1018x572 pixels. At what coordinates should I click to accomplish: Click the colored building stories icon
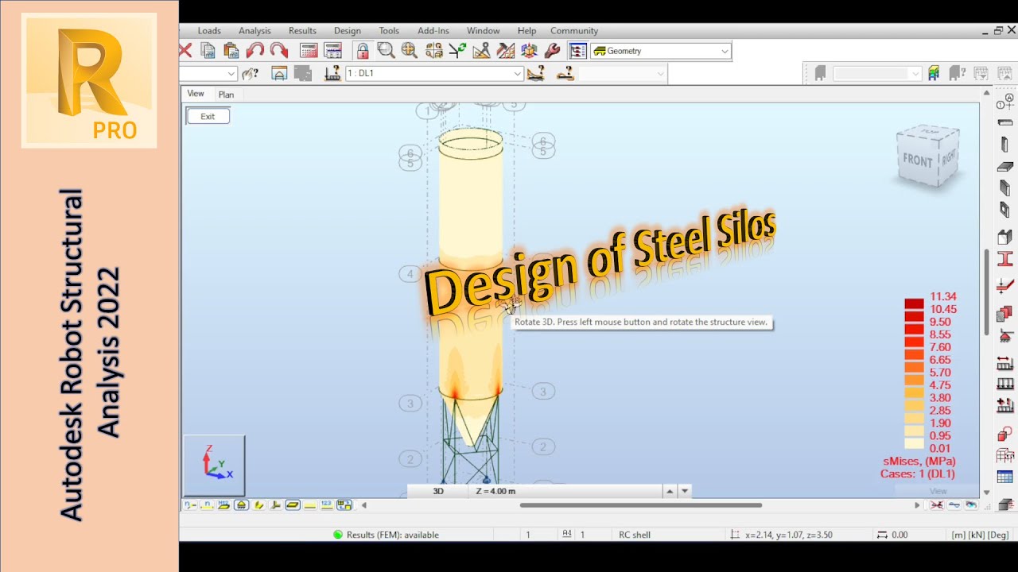click(x=934, y=73)
